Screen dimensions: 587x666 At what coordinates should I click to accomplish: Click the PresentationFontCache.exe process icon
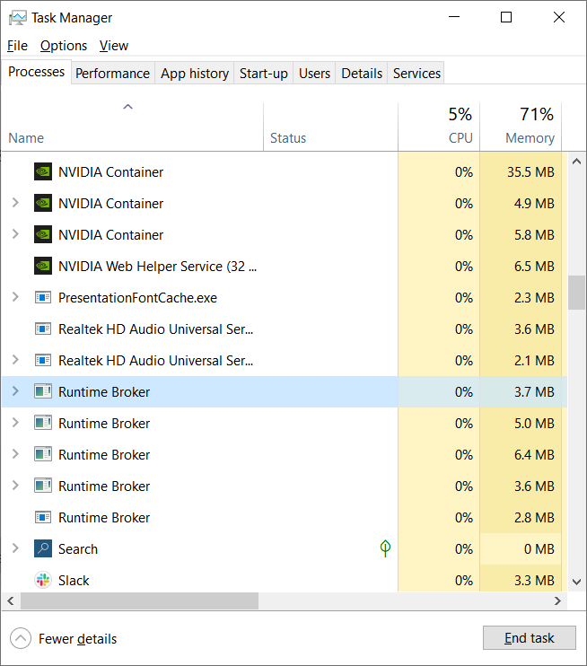(x=43, y=298)
